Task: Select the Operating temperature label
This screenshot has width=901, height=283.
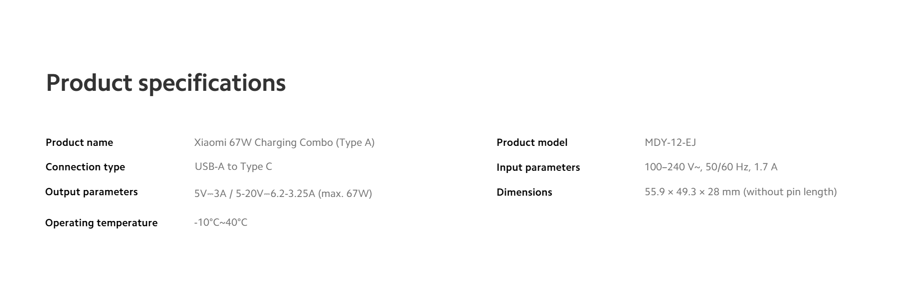Action: click(x=101, y=223)
